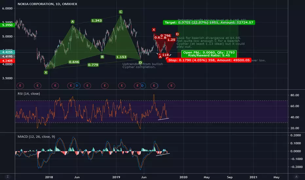
Task: Click the green 5.3950 price label
Action: pos(8,25)
